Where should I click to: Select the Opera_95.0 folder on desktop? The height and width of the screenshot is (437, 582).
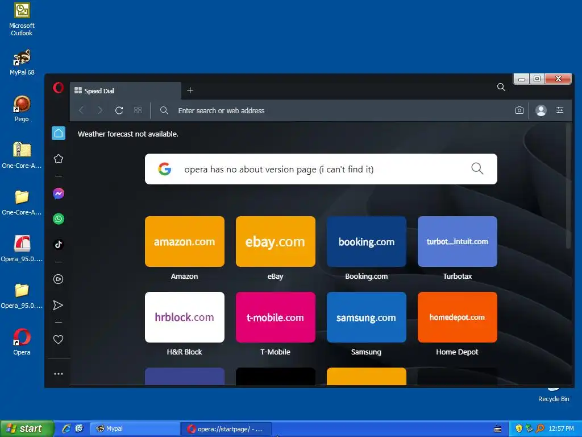tap(22, 295)
